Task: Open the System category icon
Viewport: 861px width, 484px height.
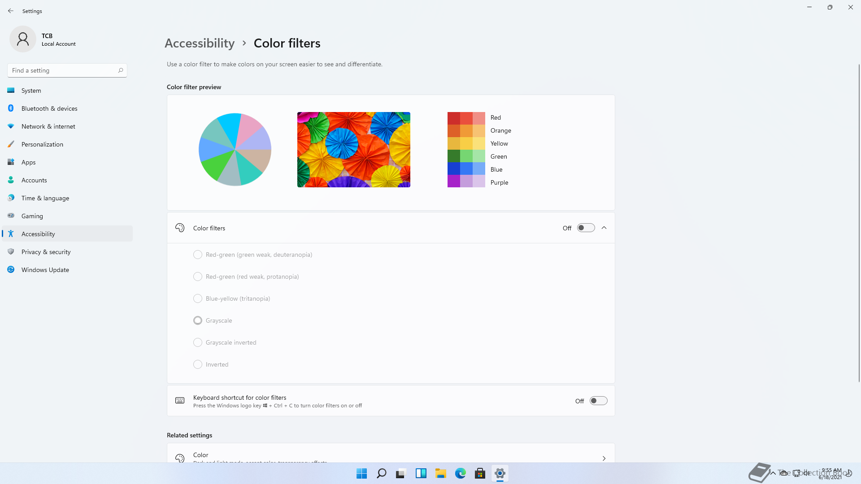Action: click(11, 91)
